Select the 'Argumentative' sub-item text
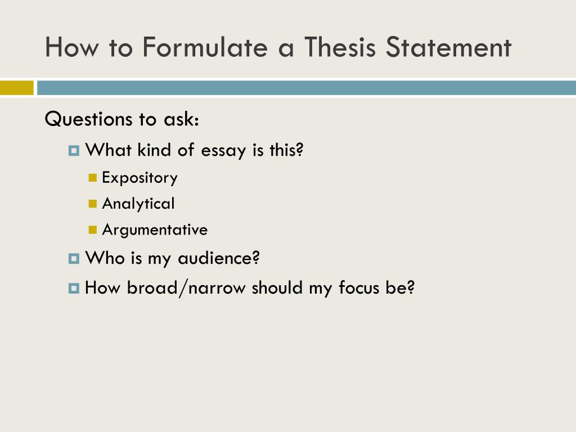Screen dimensions: 576x432 pos(155,230)
